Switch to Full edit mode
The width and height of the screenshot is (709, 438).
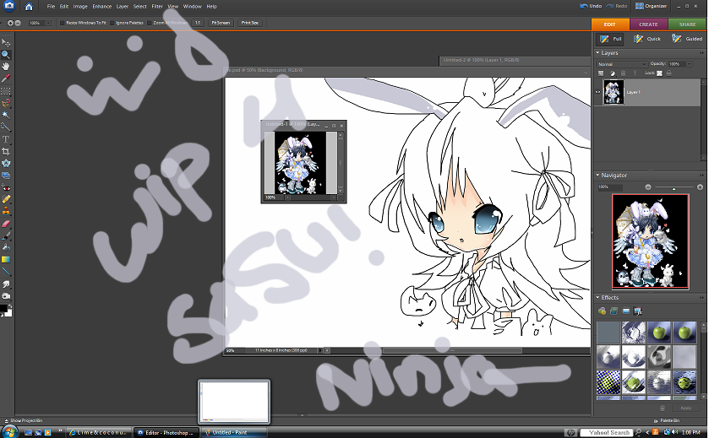tap(610, 39)
